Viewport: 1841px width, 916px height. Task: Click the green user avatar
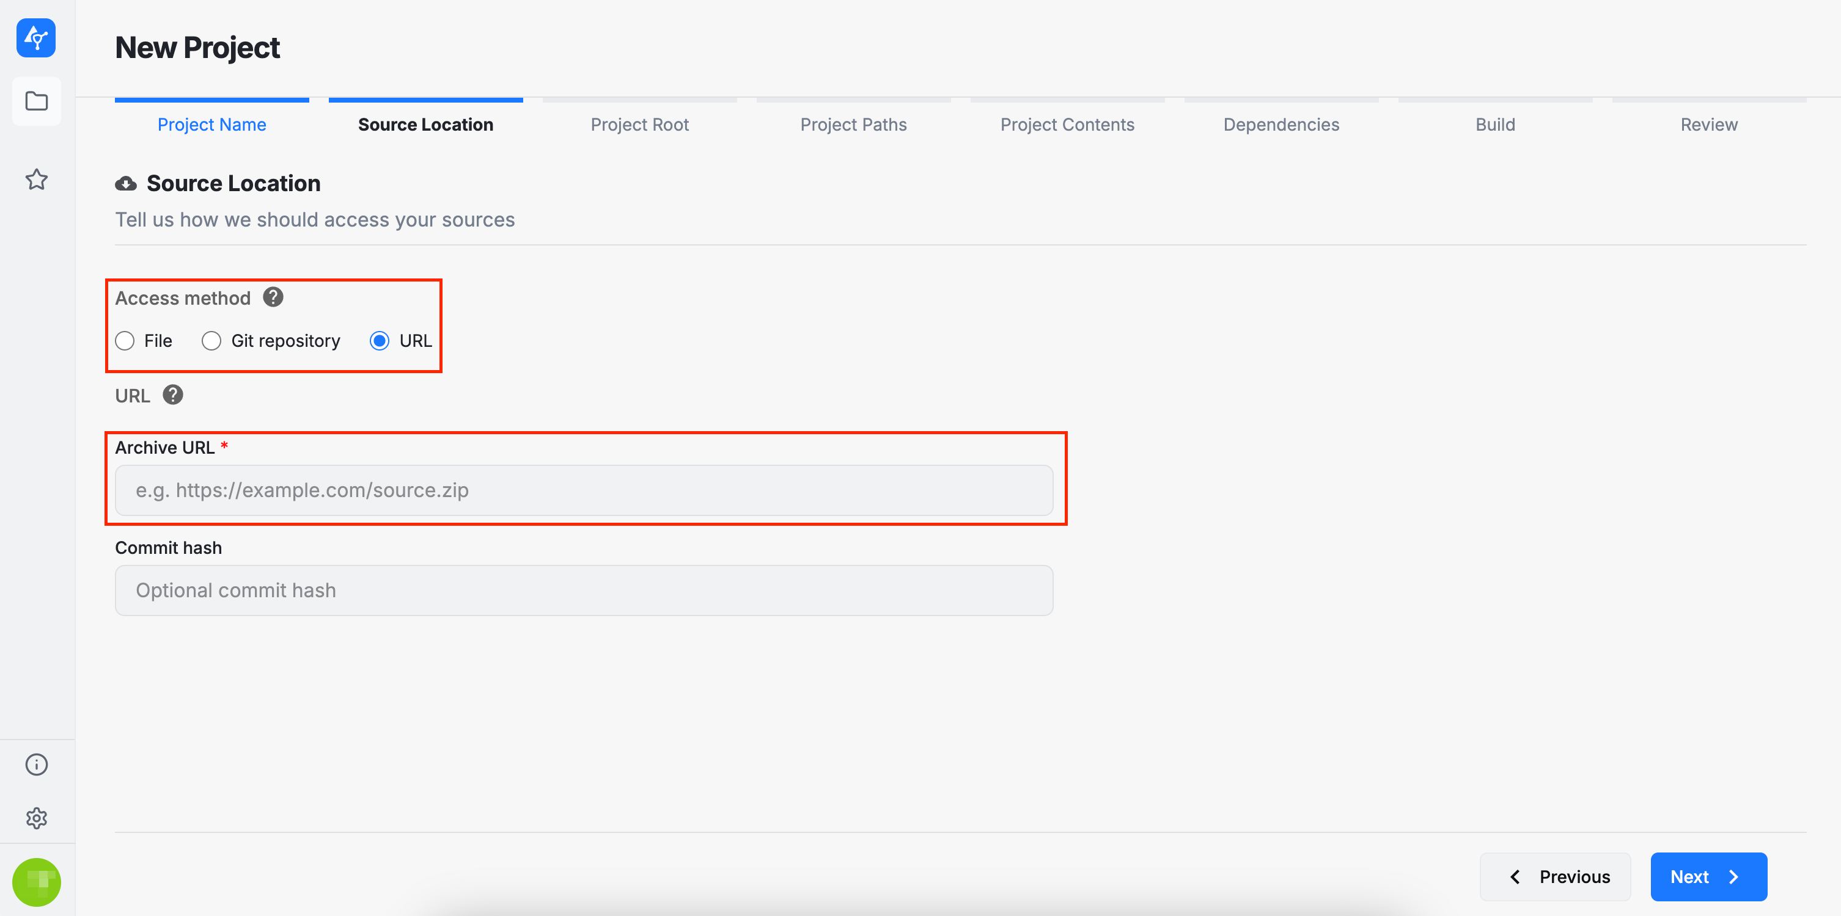tap(37, 882)
